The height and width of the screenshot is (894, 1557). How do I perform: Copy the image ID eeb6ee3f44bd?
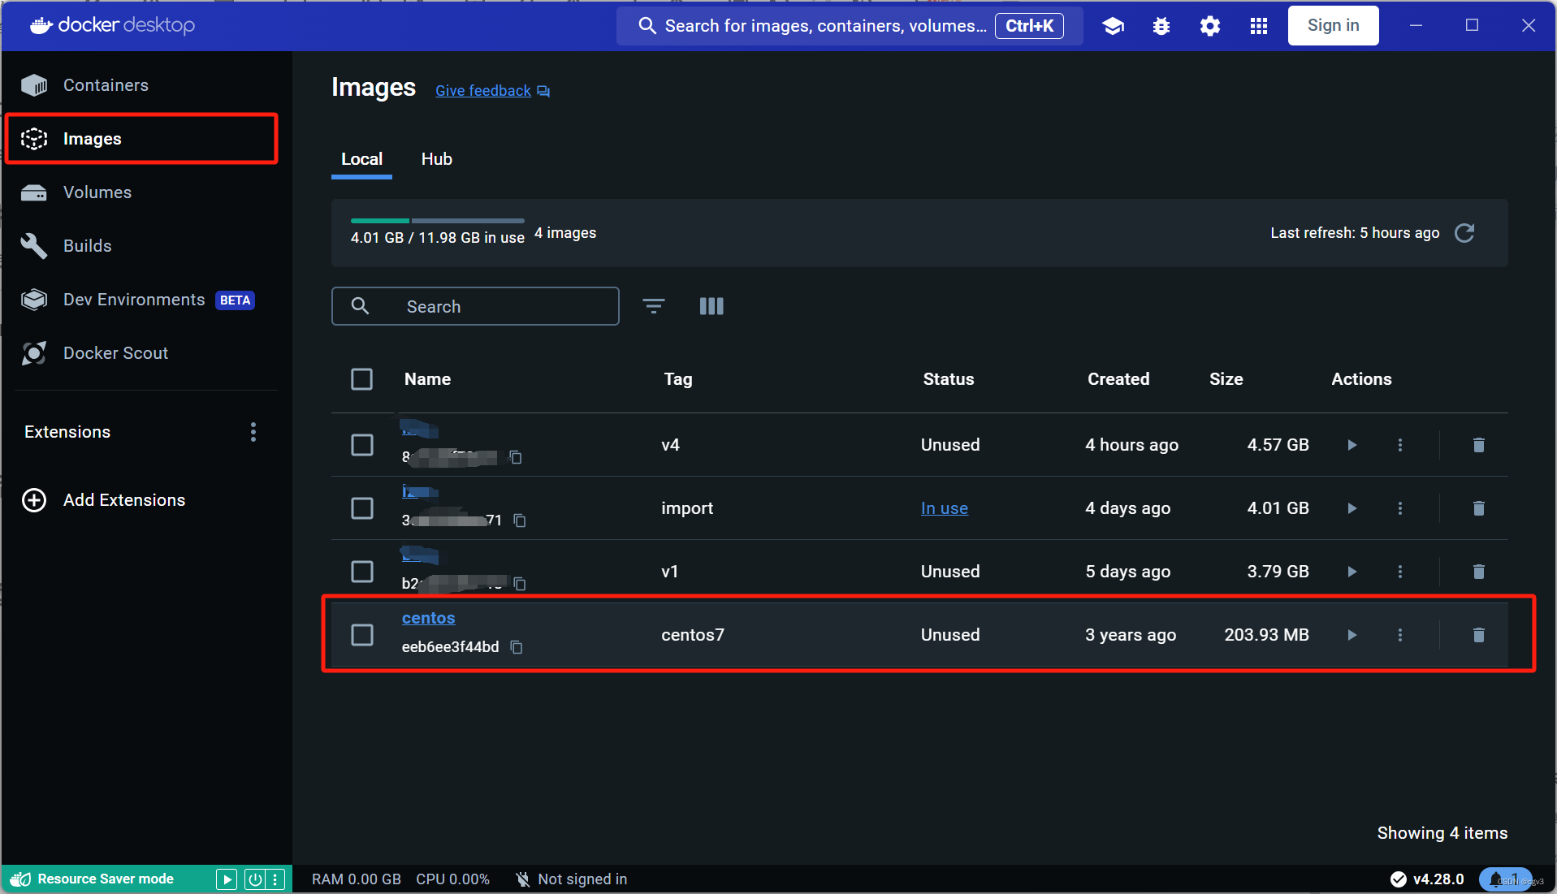[517, 647]
